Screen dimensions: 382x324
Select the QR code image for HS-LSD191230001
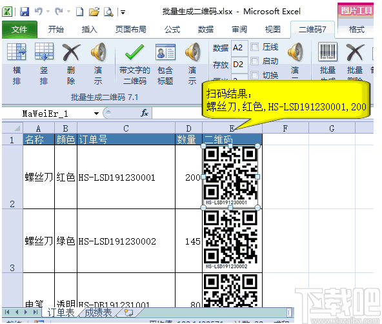tap(230, 177)
